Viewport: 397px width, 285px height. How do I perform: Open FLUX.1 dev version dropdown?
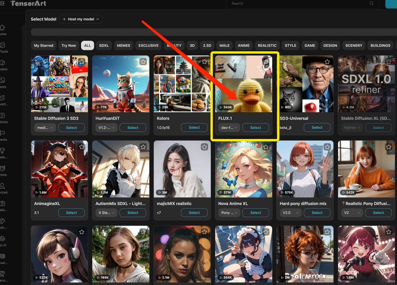click(x=229, y=127)
